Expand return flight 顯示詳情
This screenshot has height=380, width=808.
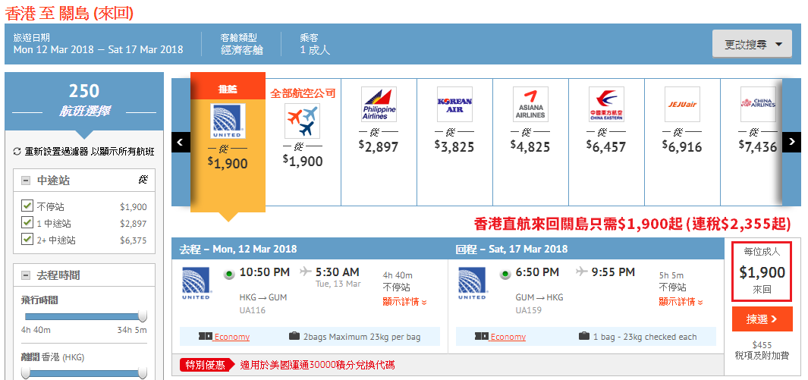pyautogui.click(x=681, y=302)
